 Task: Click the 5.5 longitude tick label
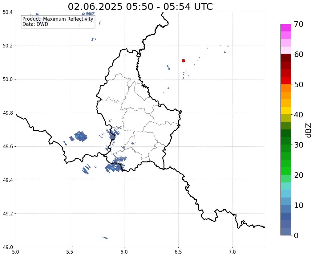coord(70,252)
